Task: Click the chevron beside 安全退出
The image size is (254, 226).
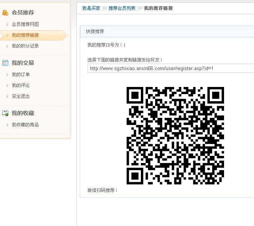Action: tap(7, 96)
